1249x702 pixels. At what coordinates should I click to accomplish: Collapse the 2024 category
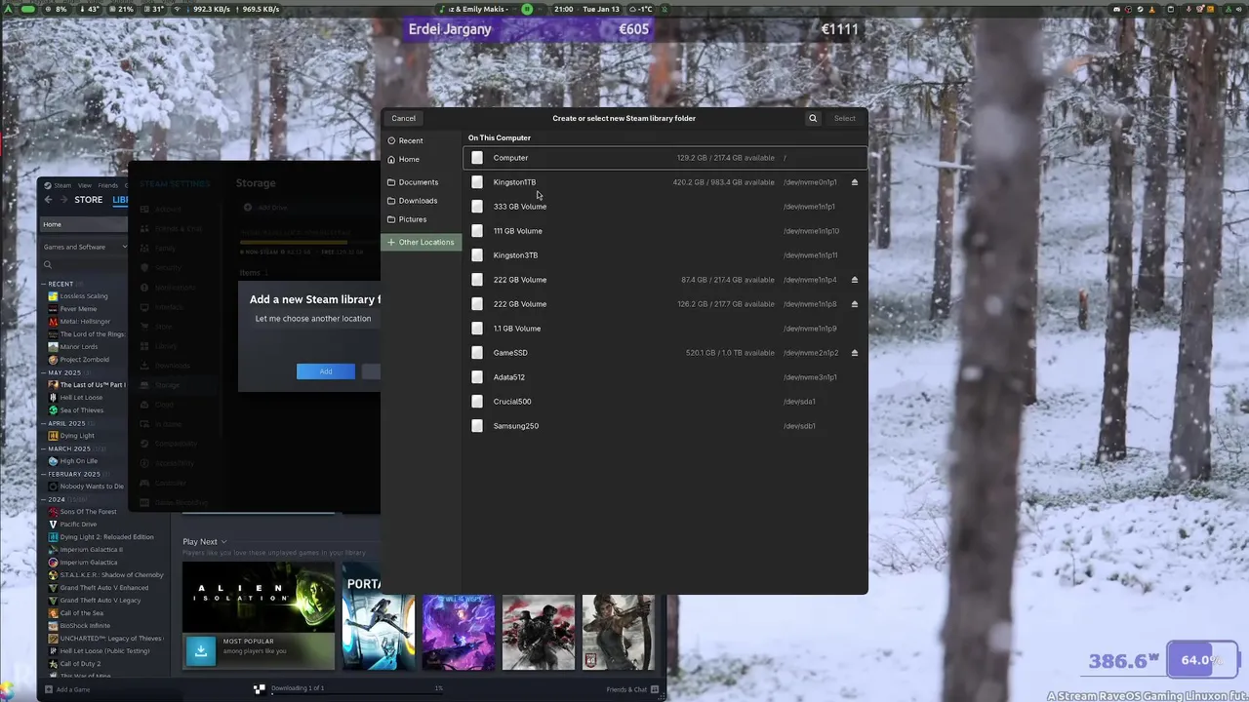coord(57,499)
